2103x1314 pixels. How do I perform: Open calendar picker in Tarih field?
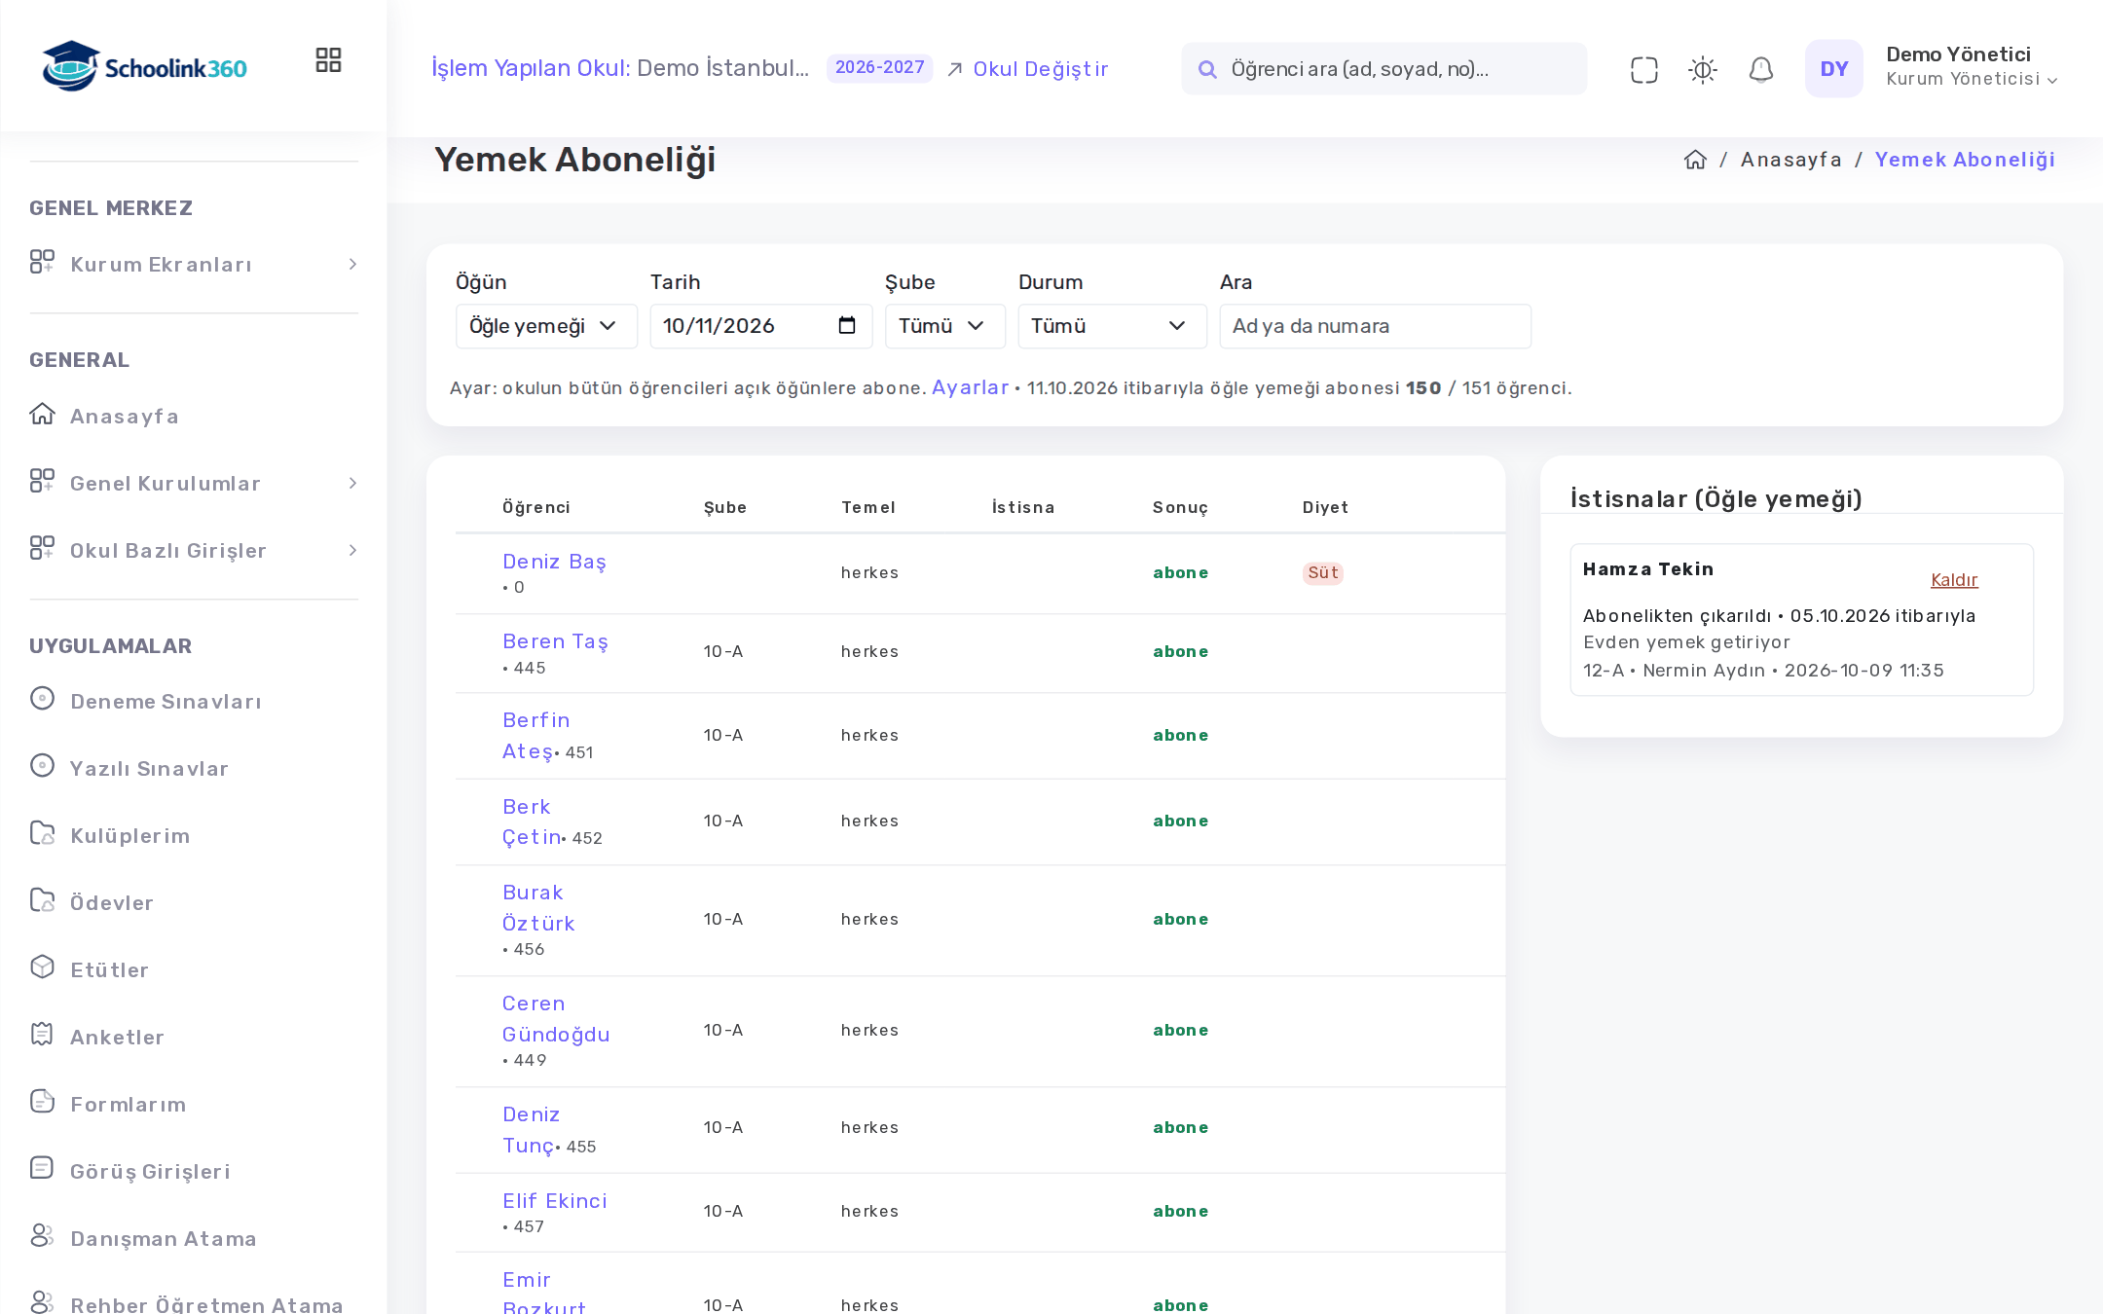(x=846, y=325)
